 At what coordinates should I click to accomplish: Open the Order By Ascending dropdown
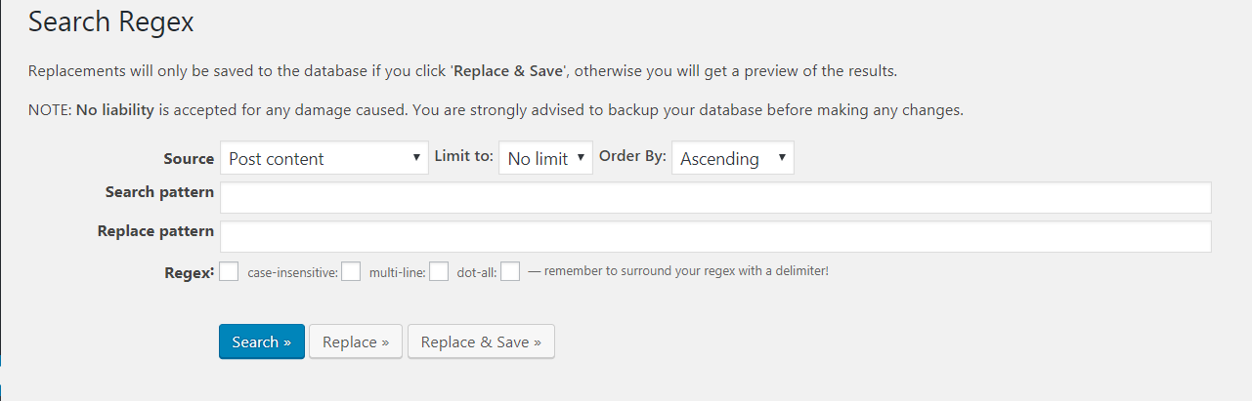pos(732,158)
